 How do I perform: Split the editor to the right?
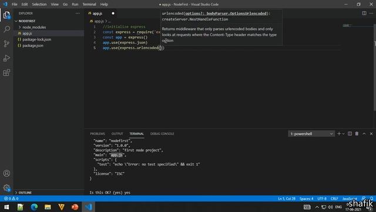point(364,13)
